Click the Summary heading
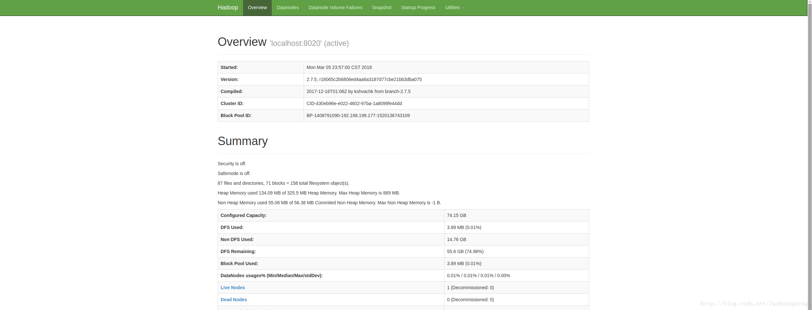The width and height of the screenshot is (812, 310). pyautogui.click(x=243, y=141)
